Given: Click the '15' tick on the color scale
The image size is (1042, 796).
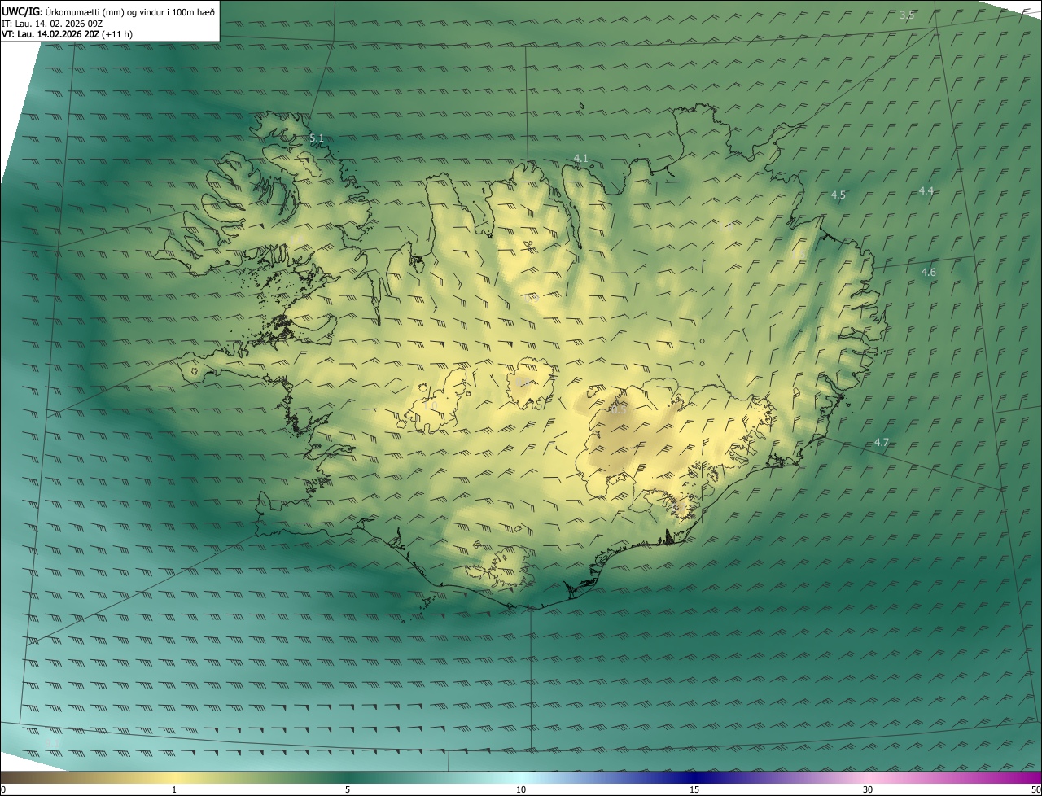Looking at the screenshot, I should tap(694, 789).
